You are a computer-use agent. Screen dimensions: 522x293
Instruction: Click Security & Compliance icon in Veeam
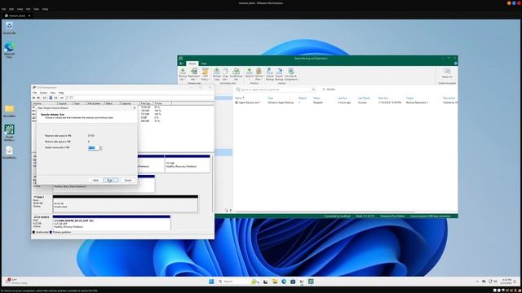pyautogui.click(x=291, y=74)
